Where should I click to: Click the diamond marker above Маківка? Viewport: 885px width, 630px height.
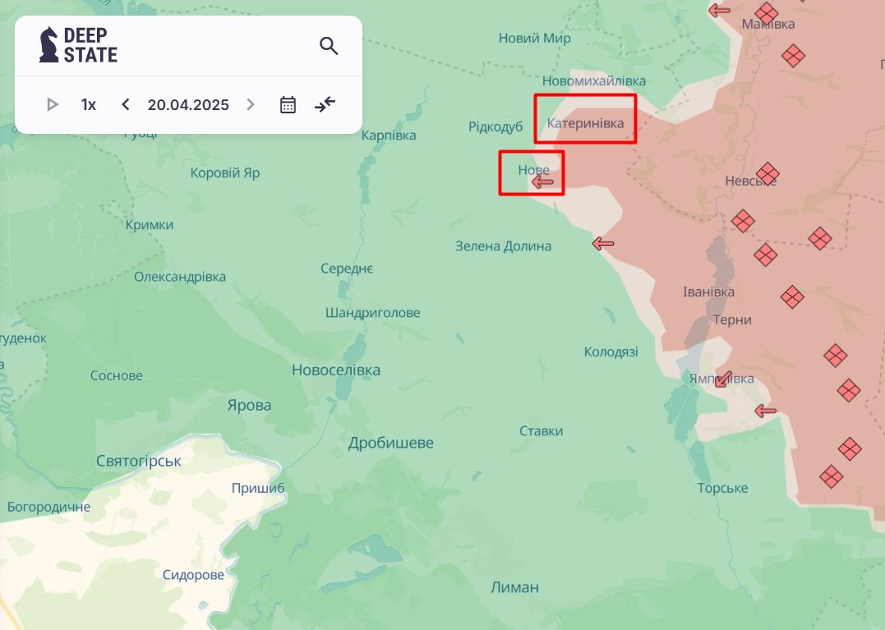click(767, 12)
